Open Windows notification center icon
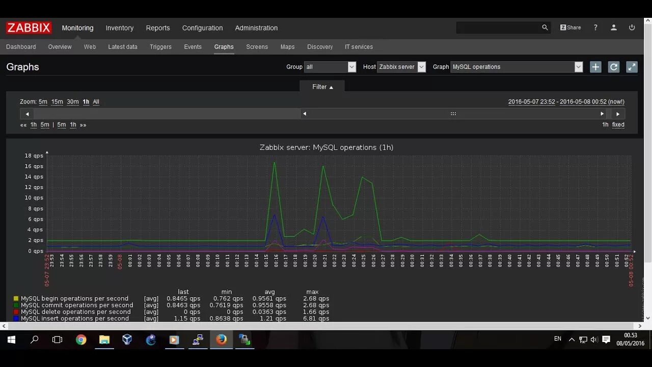 (x=606, y=339)
